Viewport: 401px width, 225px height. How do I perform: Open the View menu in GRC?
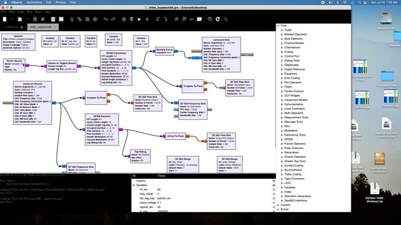[21, 12]
